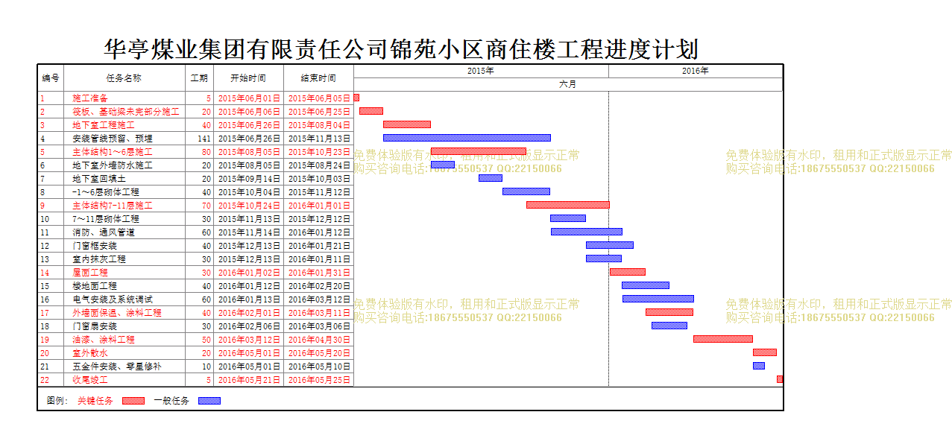
Task: Select task 屋面工程
Action: (x=90, y=272)
